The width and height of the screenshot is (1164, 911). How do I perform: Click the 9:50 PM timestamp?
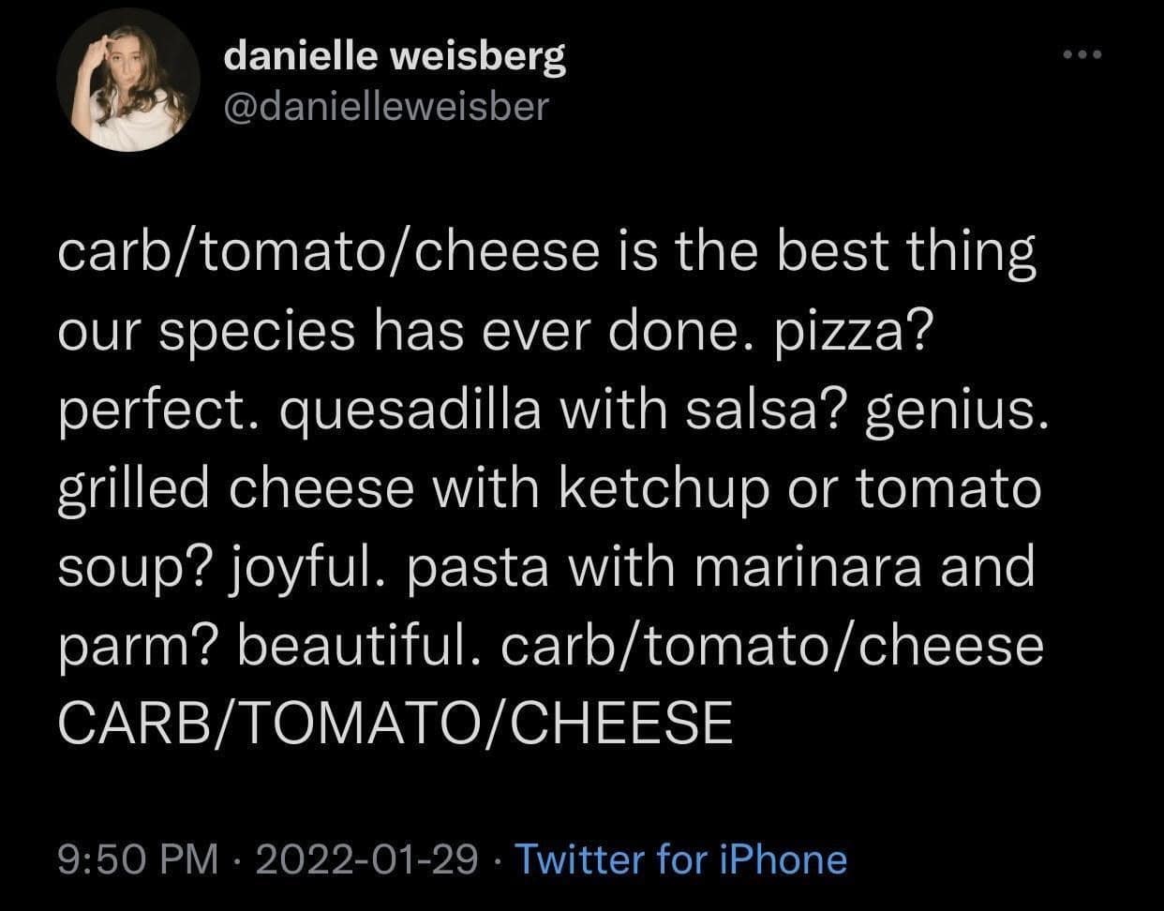[136, 859]
